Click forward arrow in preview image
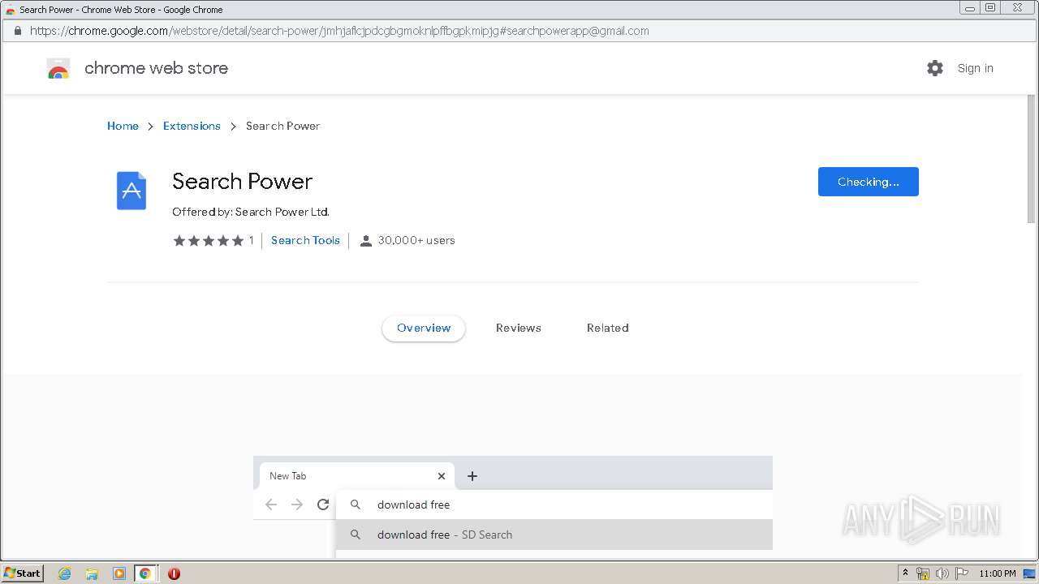The image size is (1039, 584). pyautogui.click(x=297, y=505)
